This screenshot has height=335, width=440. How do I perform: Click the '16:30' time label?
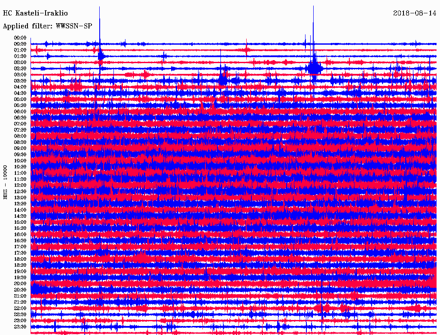(x=20, y=241)
